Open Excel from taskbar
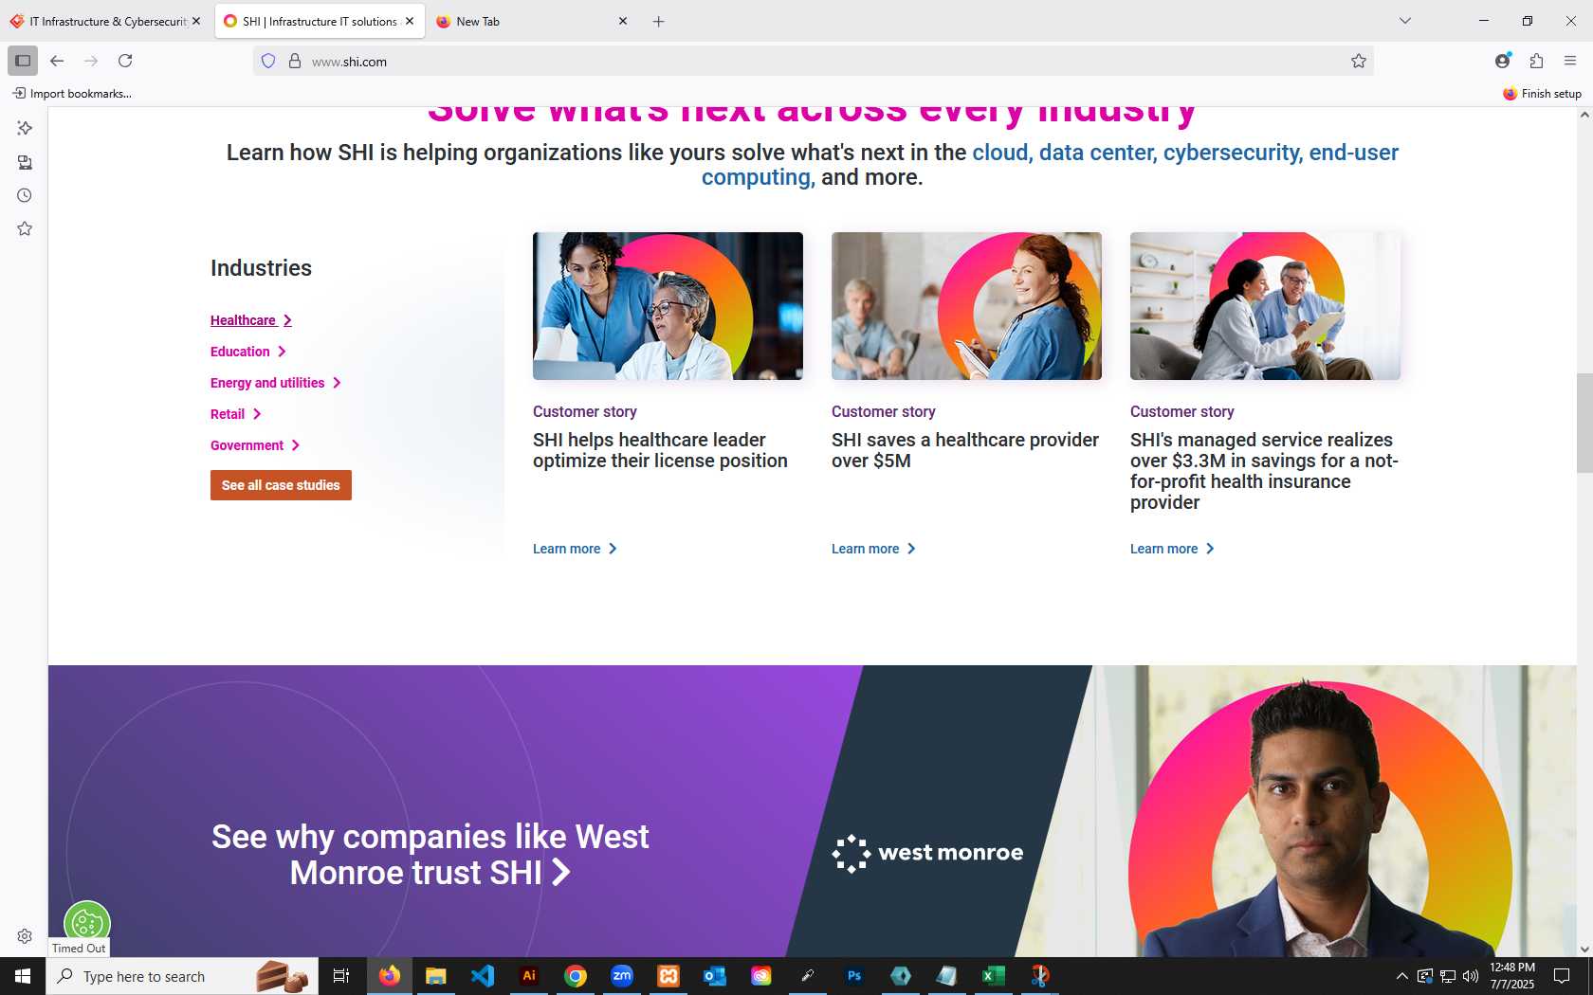 pos(993,976)
